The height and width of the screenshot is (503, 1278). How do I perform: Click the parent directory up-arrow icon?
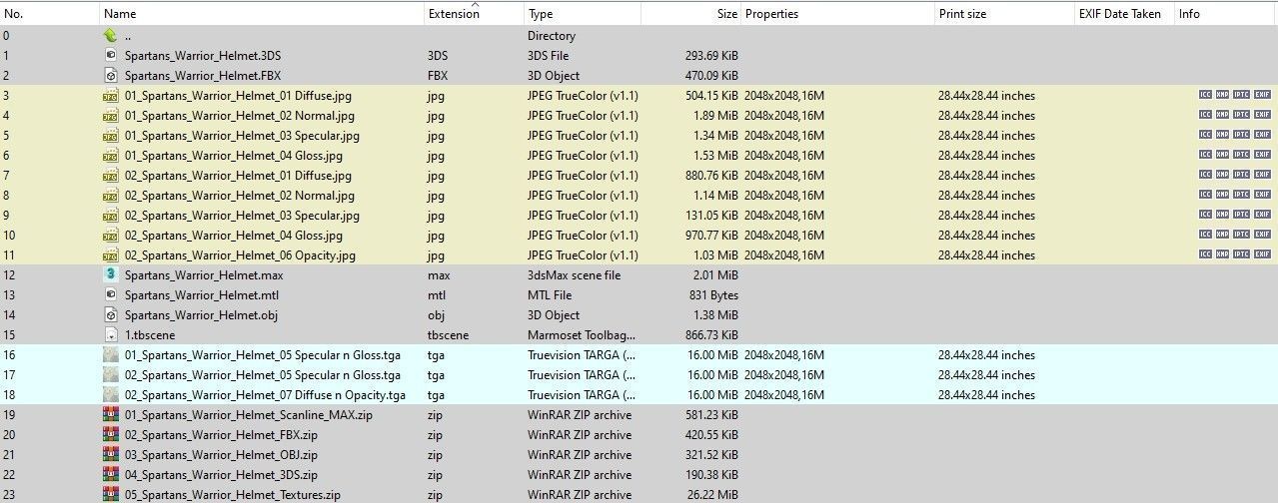click(110, 35)
